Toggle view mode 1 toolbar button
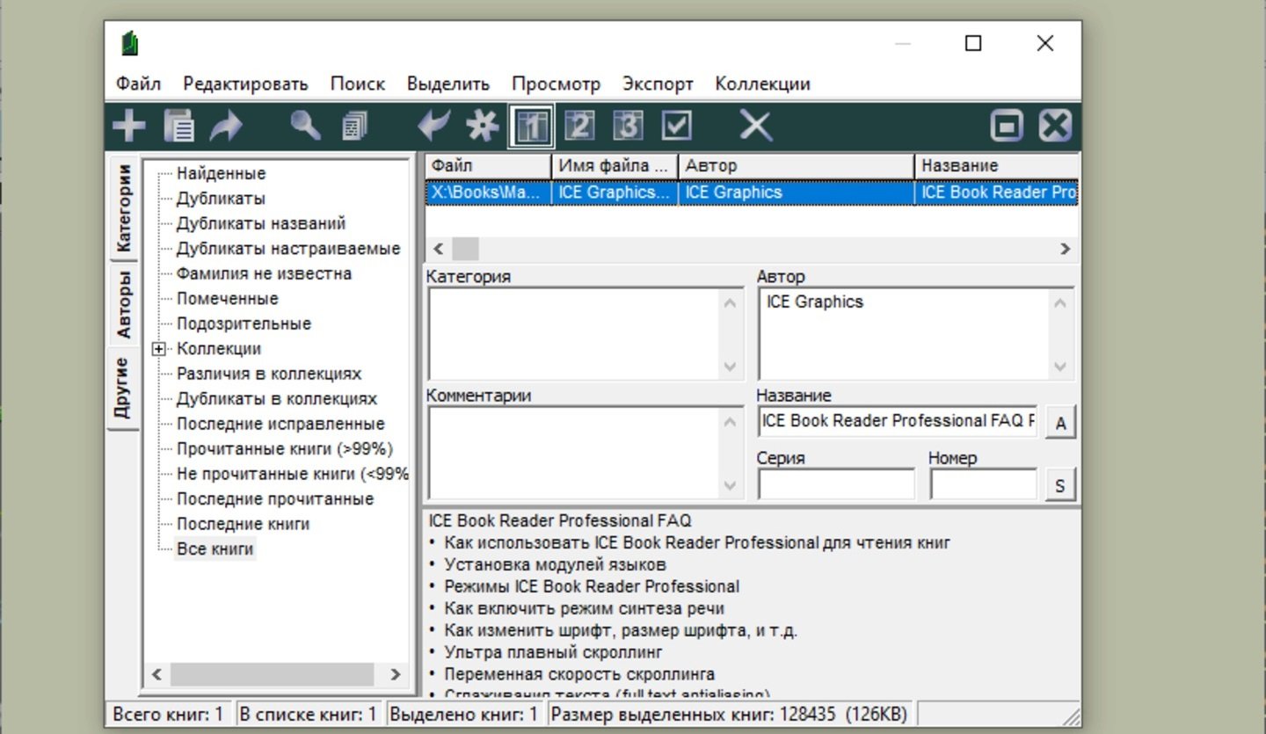This screenshot has height=734, width=1266. pyautogui.click(x=531, y=127)
